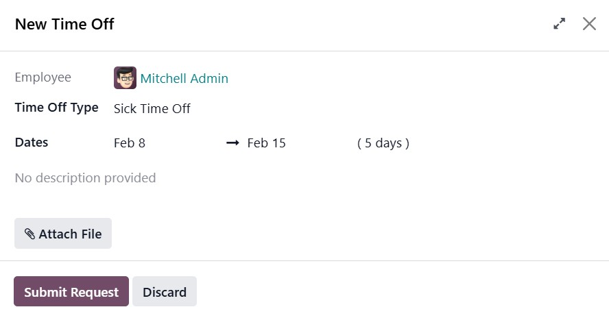The height and width of the screenshot is (318, 609).
Task: Expand the dialog to full screen
Action: (560, 24)
